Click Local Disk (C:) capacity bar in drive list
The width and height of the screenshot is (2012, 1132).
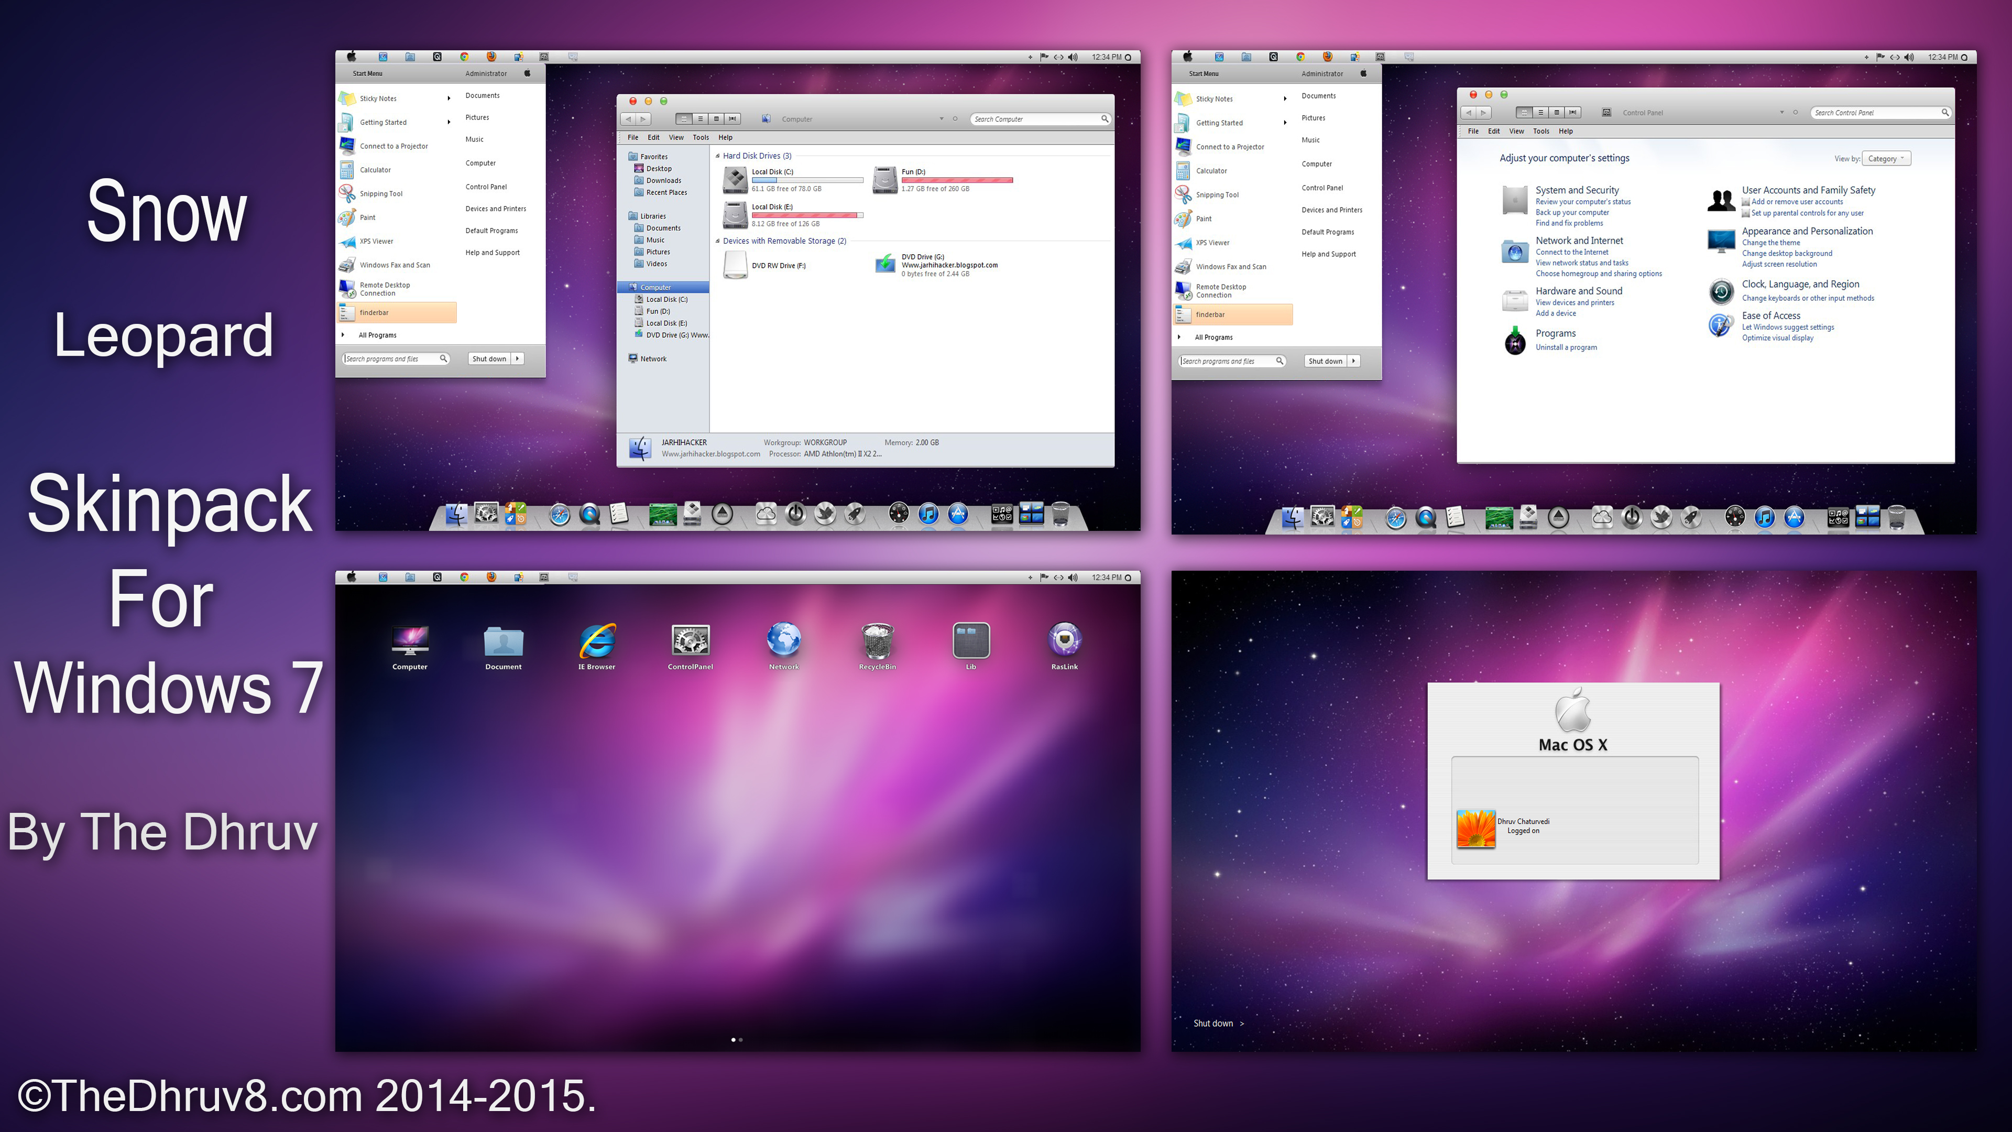coord(807,180)
